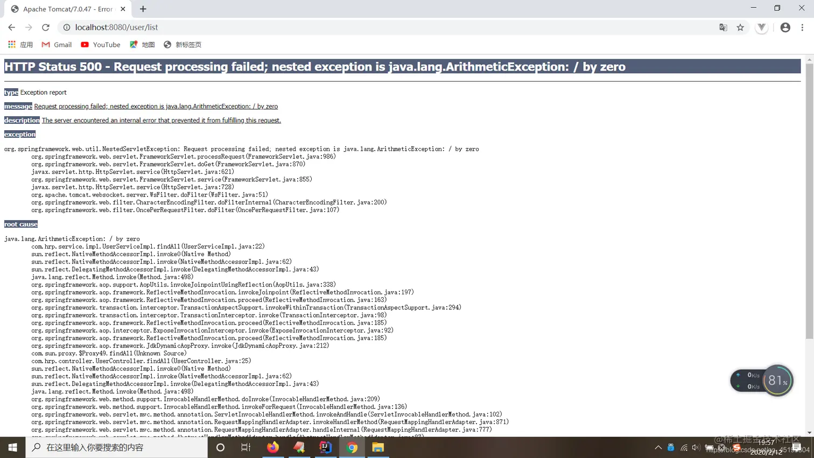The height and width of the screenshot is (458, 814).
Task: Click the UserServiceImpl.findAll stack trace line
Action: point(148,246)
